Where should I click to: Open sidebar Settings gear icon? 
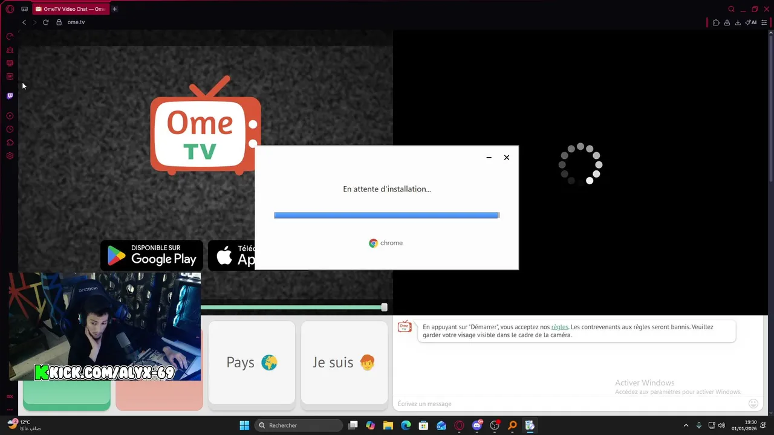10,156
